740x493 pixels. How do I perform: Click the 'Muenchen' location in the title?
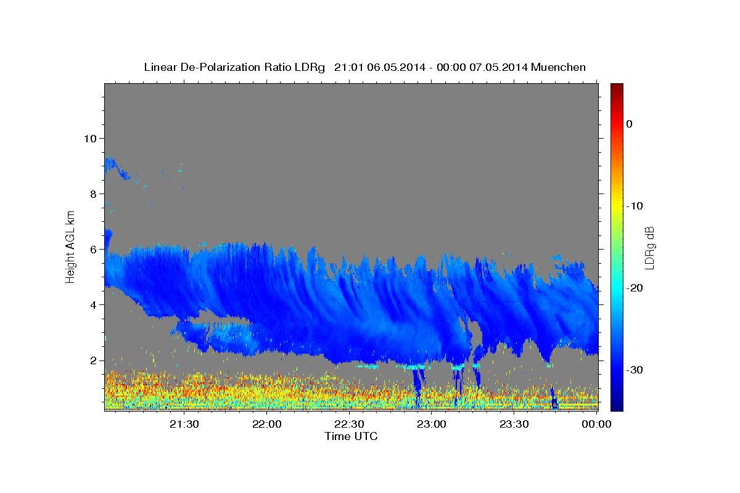[559, 67]
